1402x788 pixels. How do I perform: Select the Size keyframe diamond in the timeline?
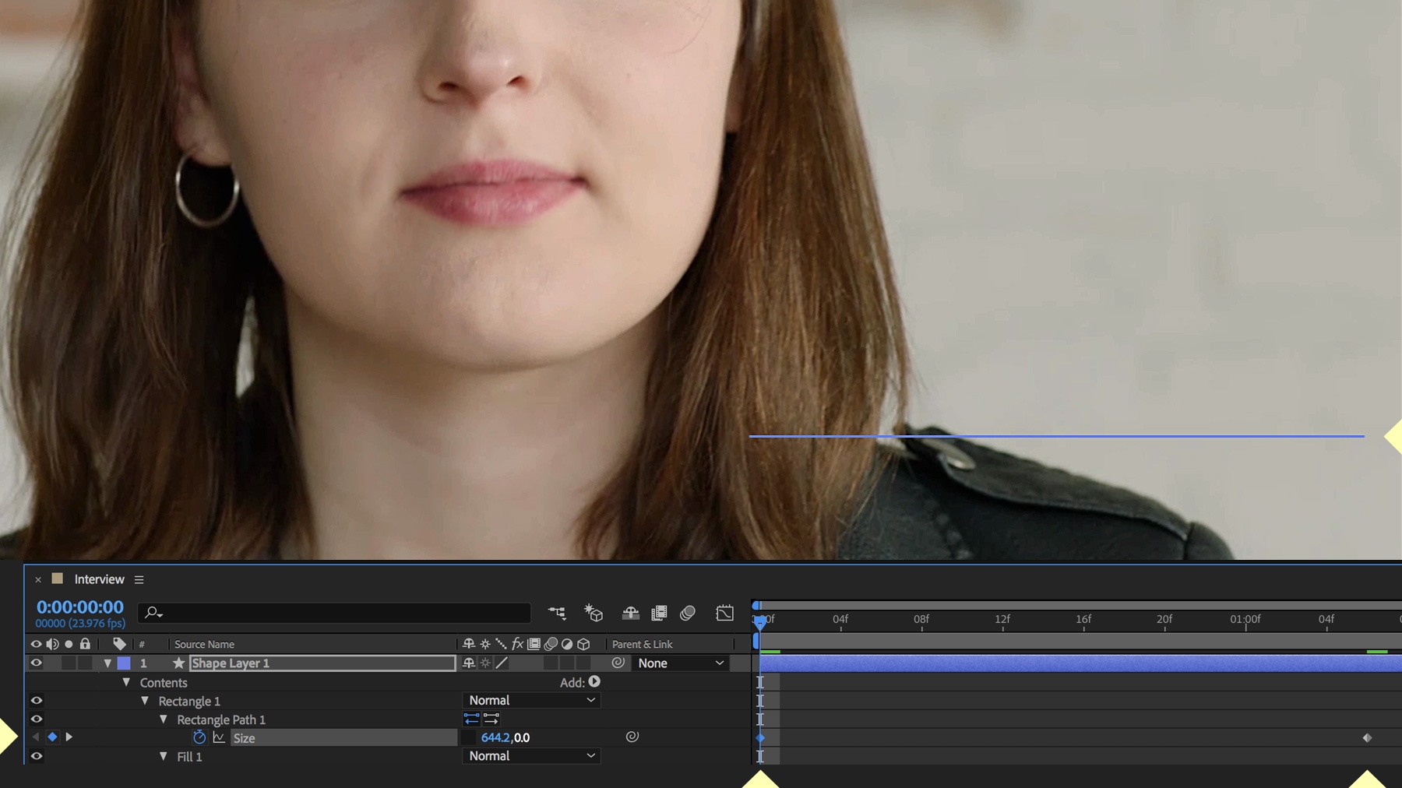(x=762, y=737)
